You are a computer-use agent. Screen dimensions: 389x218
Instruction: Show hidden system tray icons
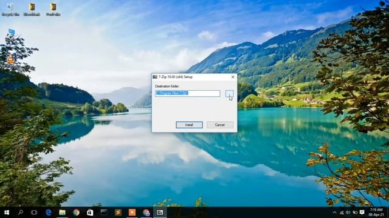tap(334, 213)
